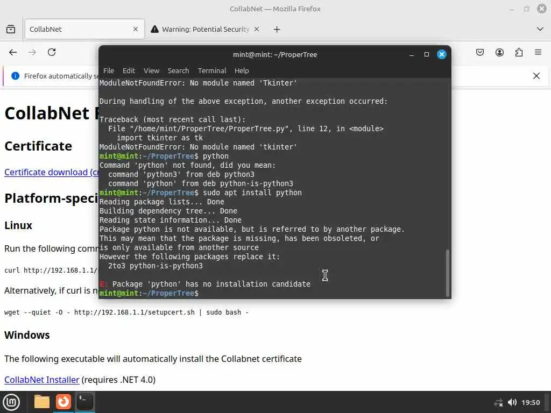Screen dimensions: 551x413
Task: Open the Extensions puzzle icon
Action: pos(519,52)
